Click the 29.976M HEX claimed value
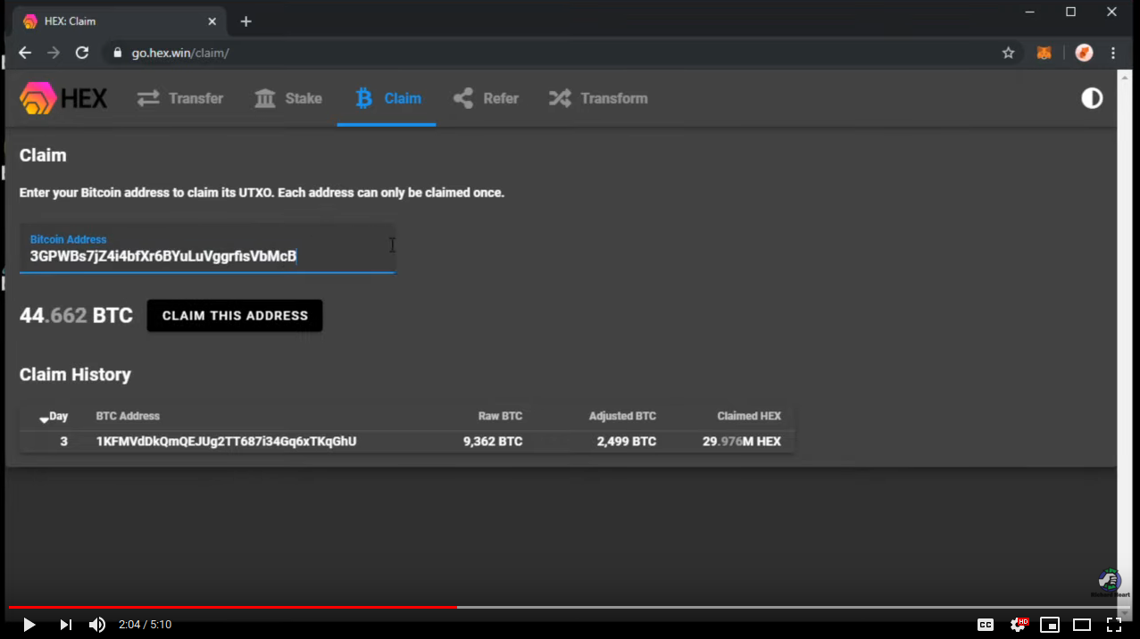 742,441
